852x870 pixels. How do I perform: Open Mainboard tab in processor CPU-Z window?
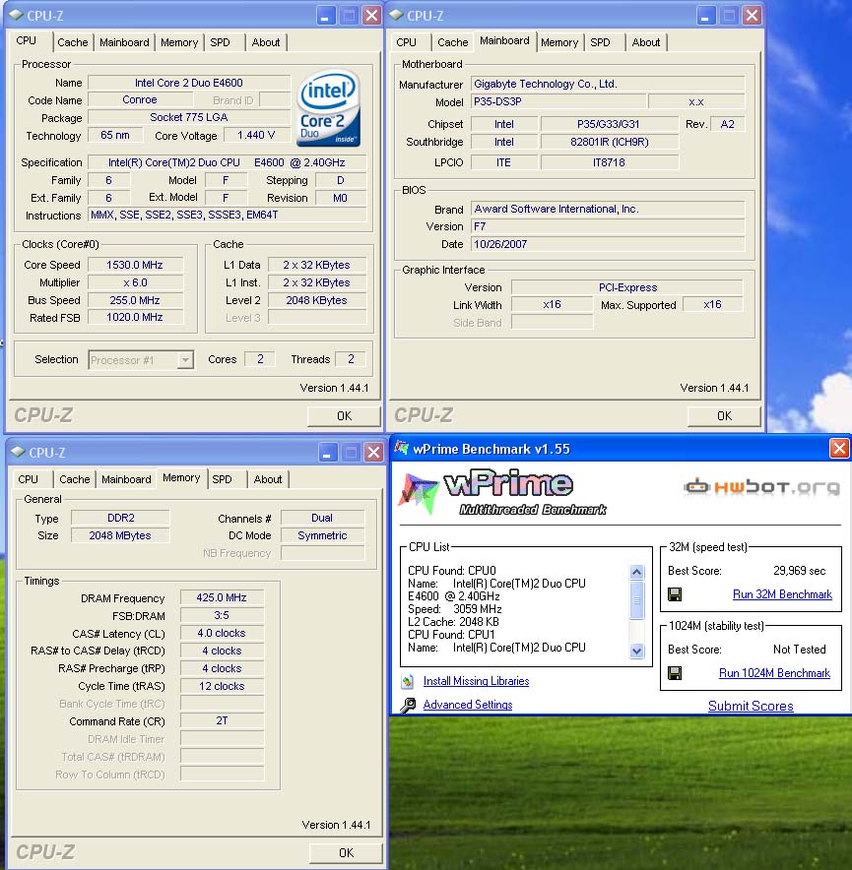pyautogui.click(x=124, y=42)
